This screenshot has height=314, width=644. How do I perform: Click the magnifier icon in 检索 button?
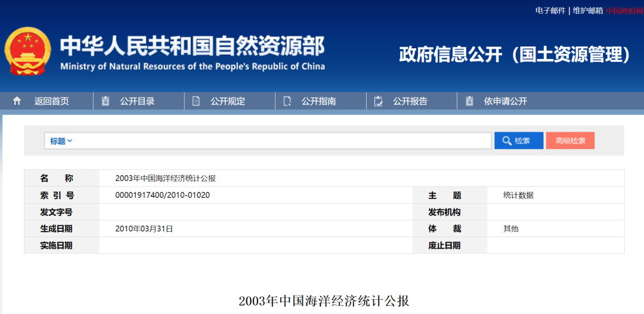coord(507,141)
